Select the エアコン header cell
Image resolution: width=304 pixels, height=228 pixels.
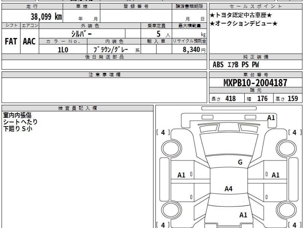pyautogui.click(x=30, y=26)
